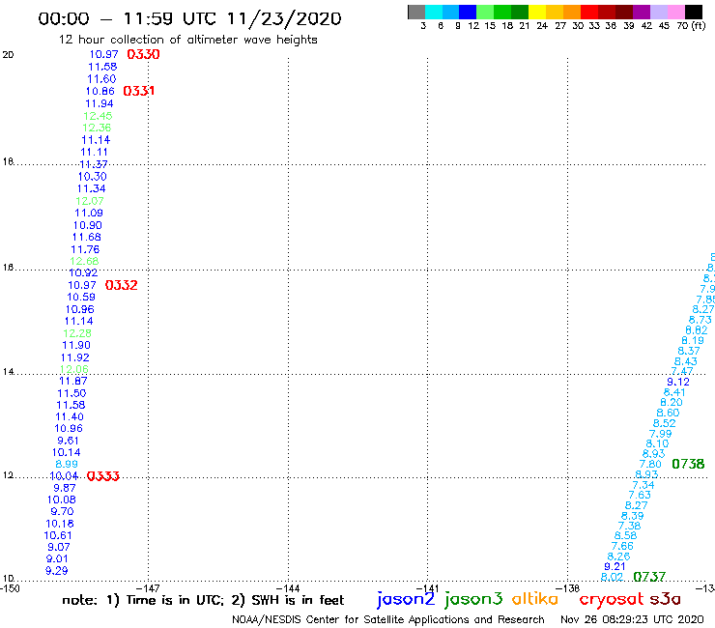
Task: Click the wave height value 11.50
Action: [x=71, y=393]
